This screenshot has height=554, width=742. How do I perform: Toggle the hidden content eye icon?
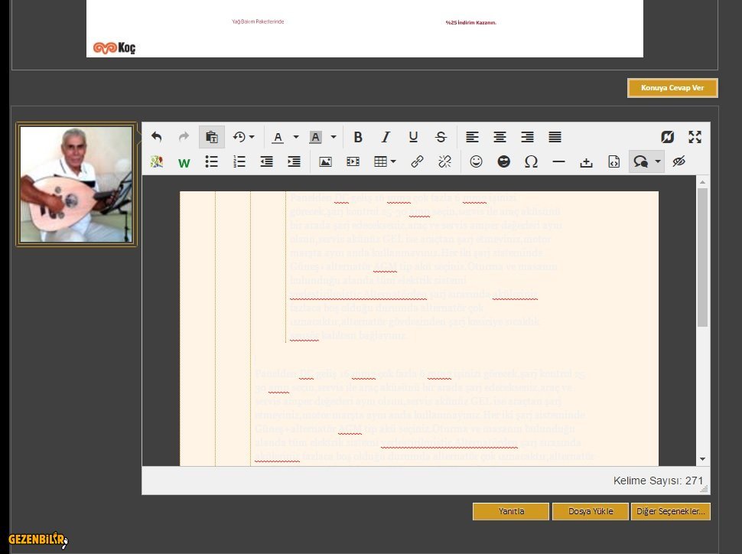point(679,161)
